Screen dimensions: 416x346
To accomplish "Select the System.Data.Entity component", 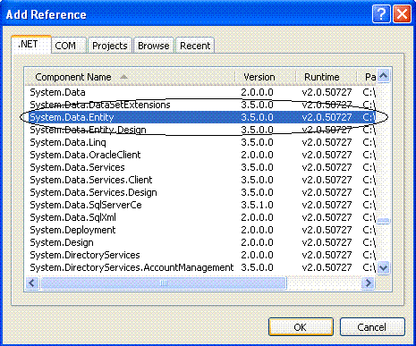I will [200, 117].
